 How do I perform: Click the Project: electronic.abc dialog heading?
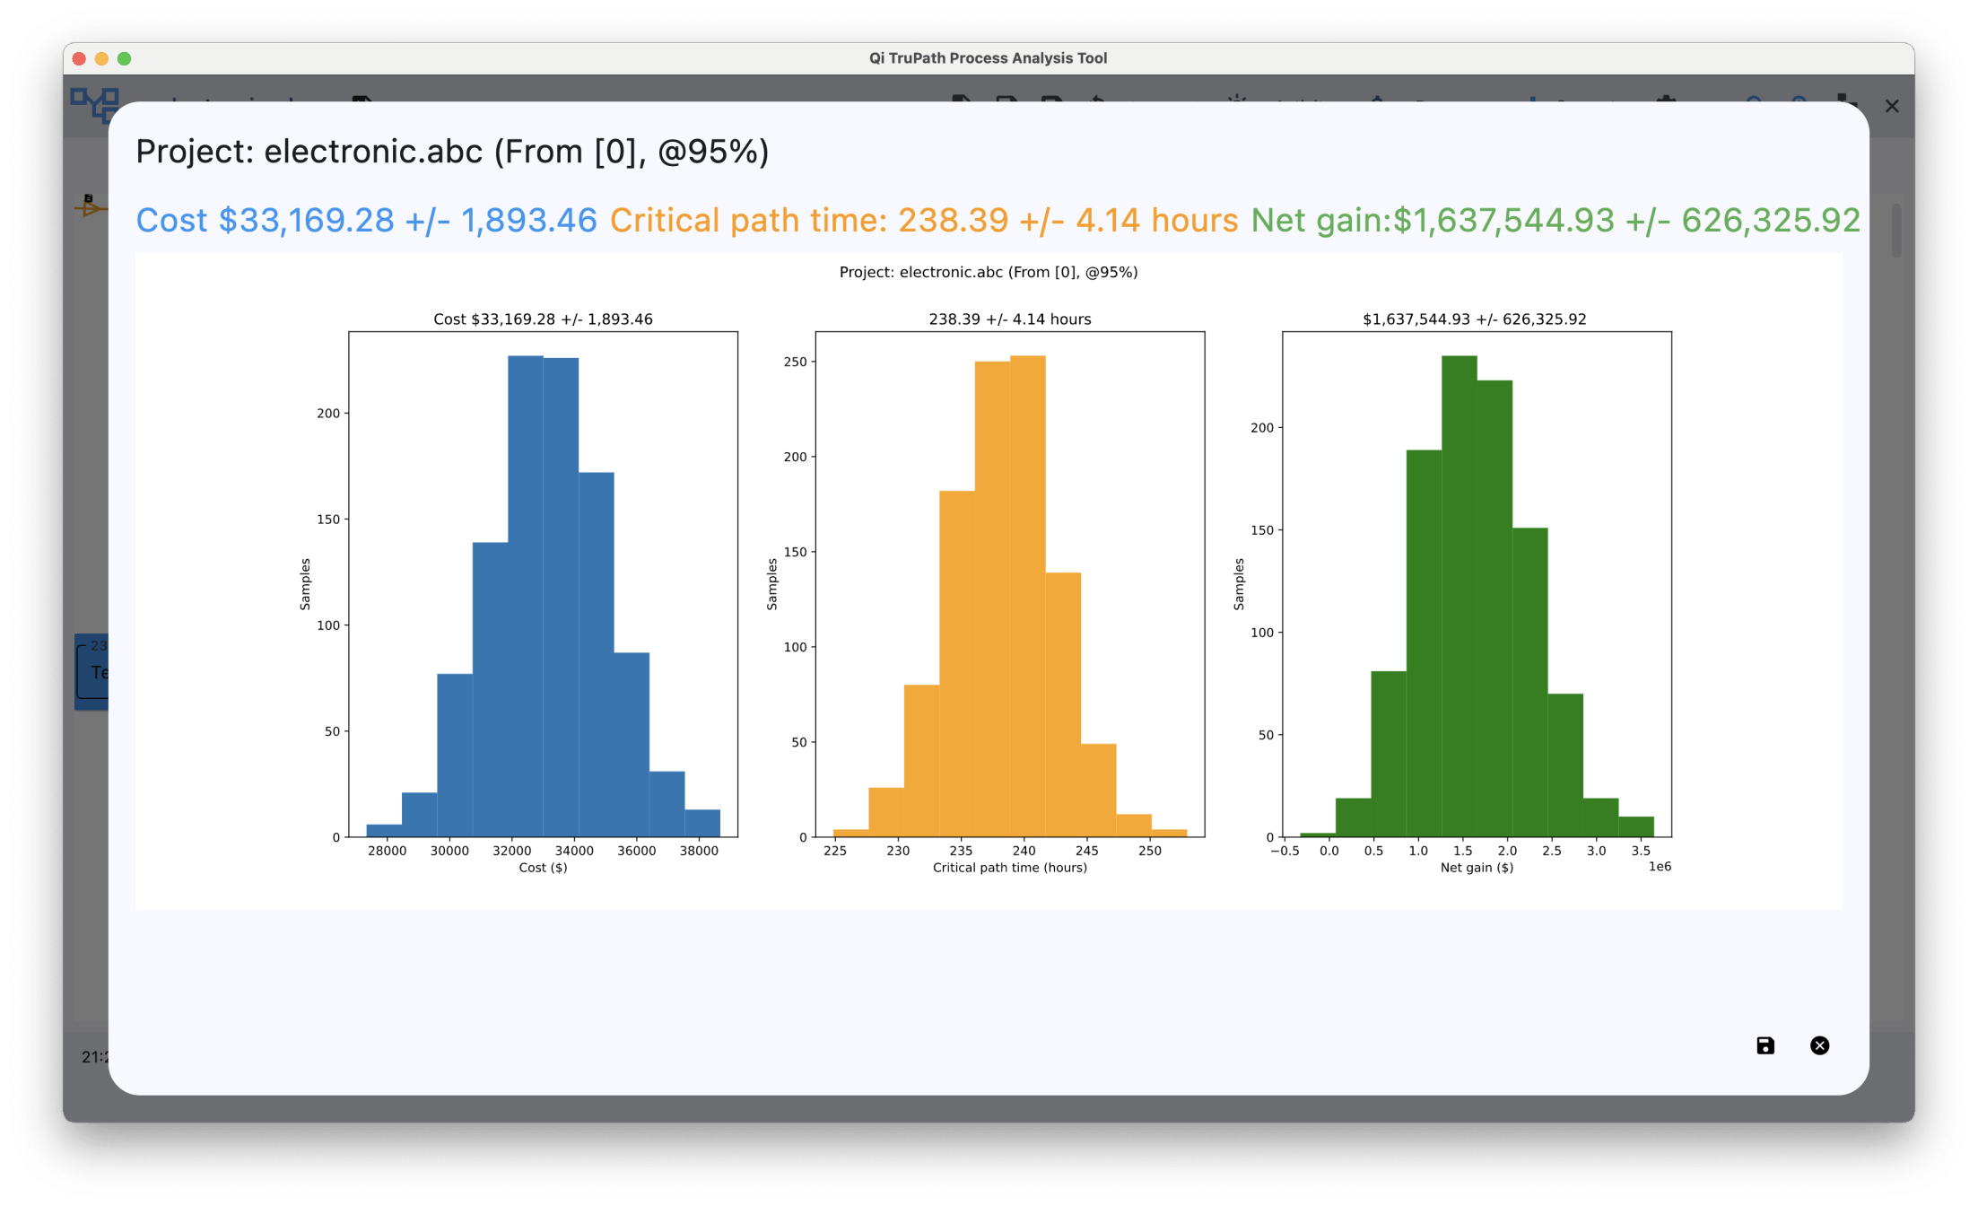452,152
